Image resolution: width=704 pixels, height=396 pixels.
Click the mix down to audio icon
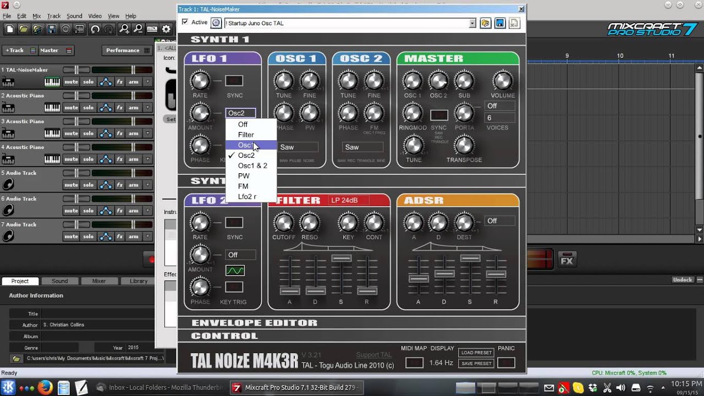point(80,29)
